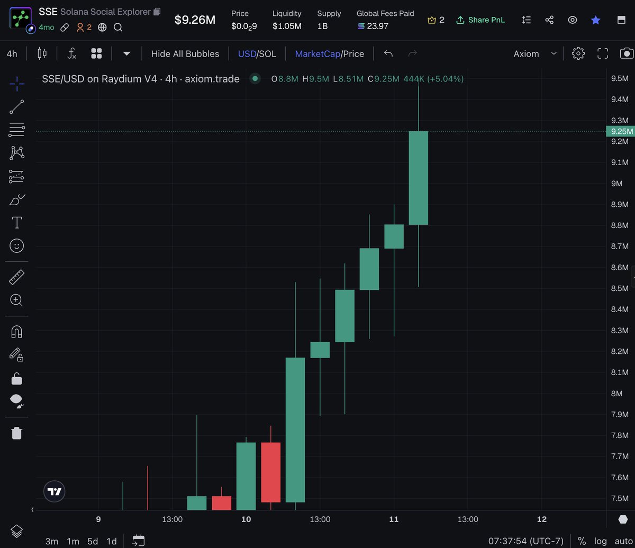Viewport: 635px width, 548px height.
Task: Open the indicator templates grid
Action: click(x=96, y=53)
